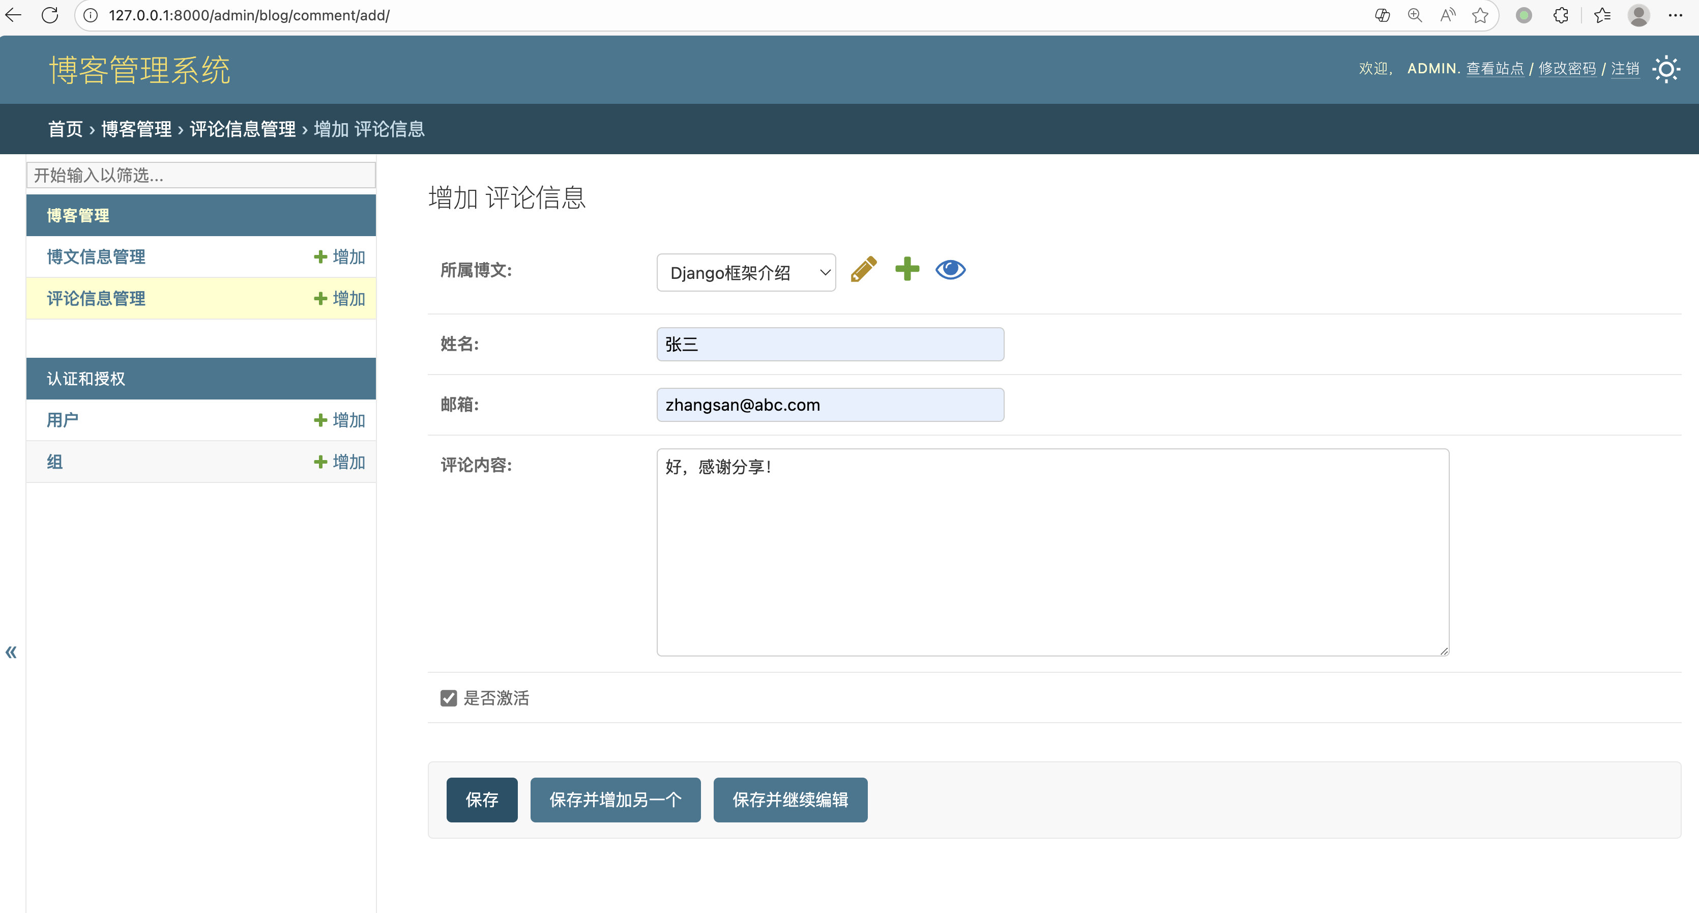This screenshot has height=913, width=1699.
Task: Open 用户 in the sidebar
Action: pos(63,420)
